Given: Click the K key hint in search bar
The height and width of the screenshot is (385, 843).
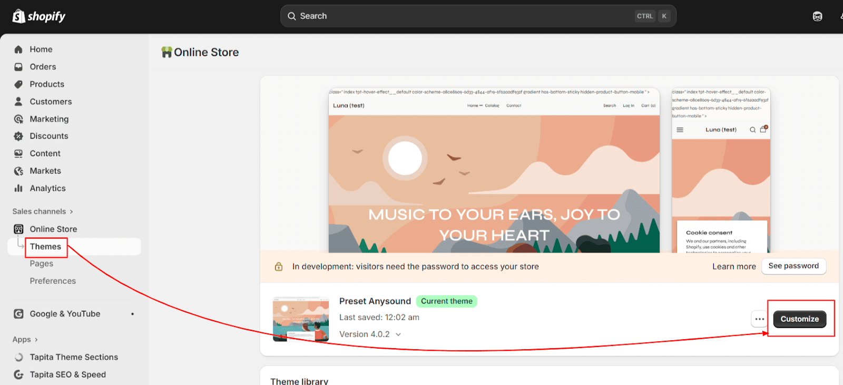Looking at the screenshot, I should click(664, 16).
